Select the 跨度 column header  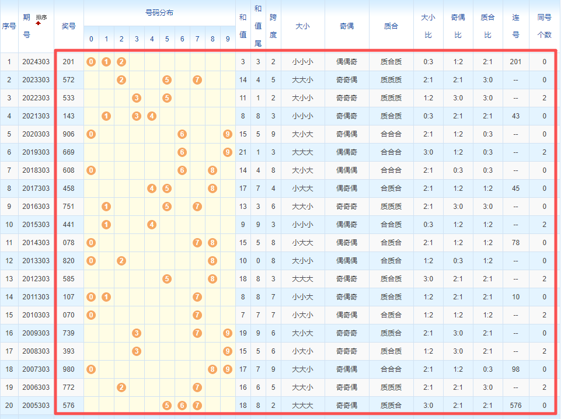point(273,26)
